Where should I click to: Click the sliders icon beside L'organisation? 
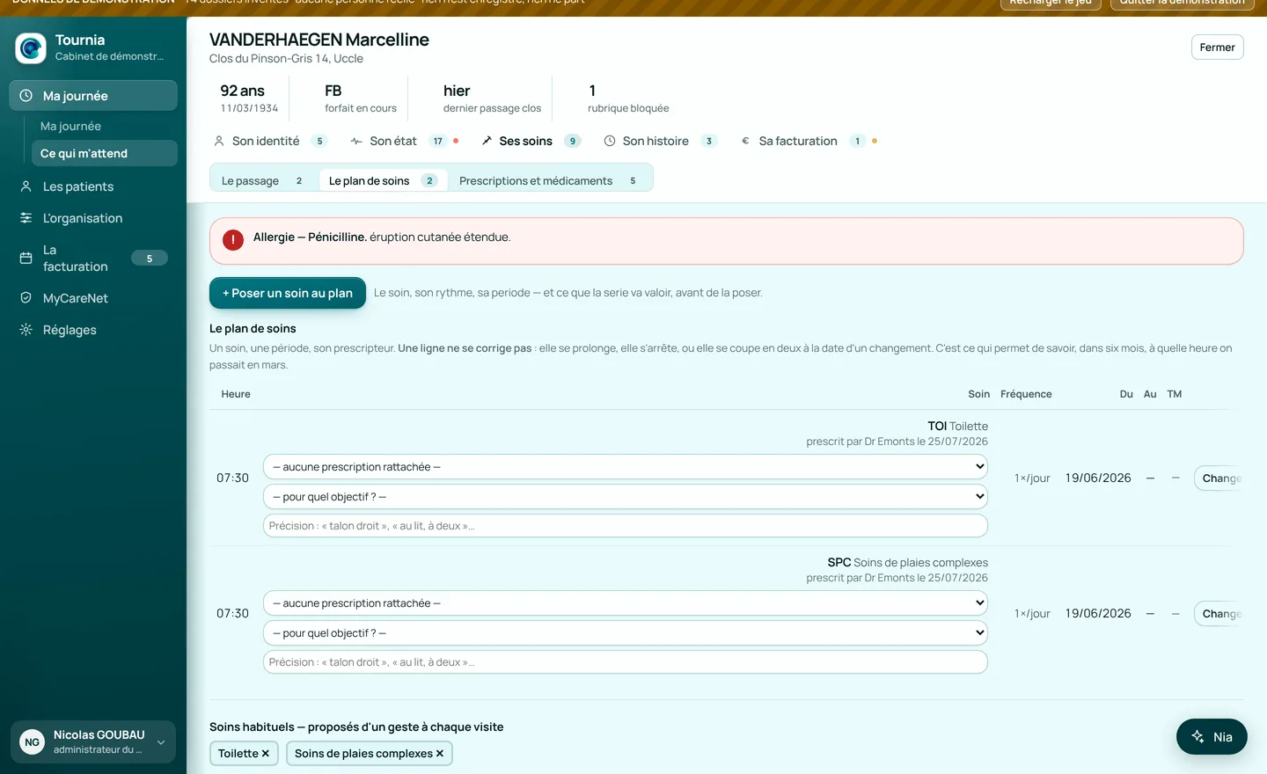tap(26, 218)
